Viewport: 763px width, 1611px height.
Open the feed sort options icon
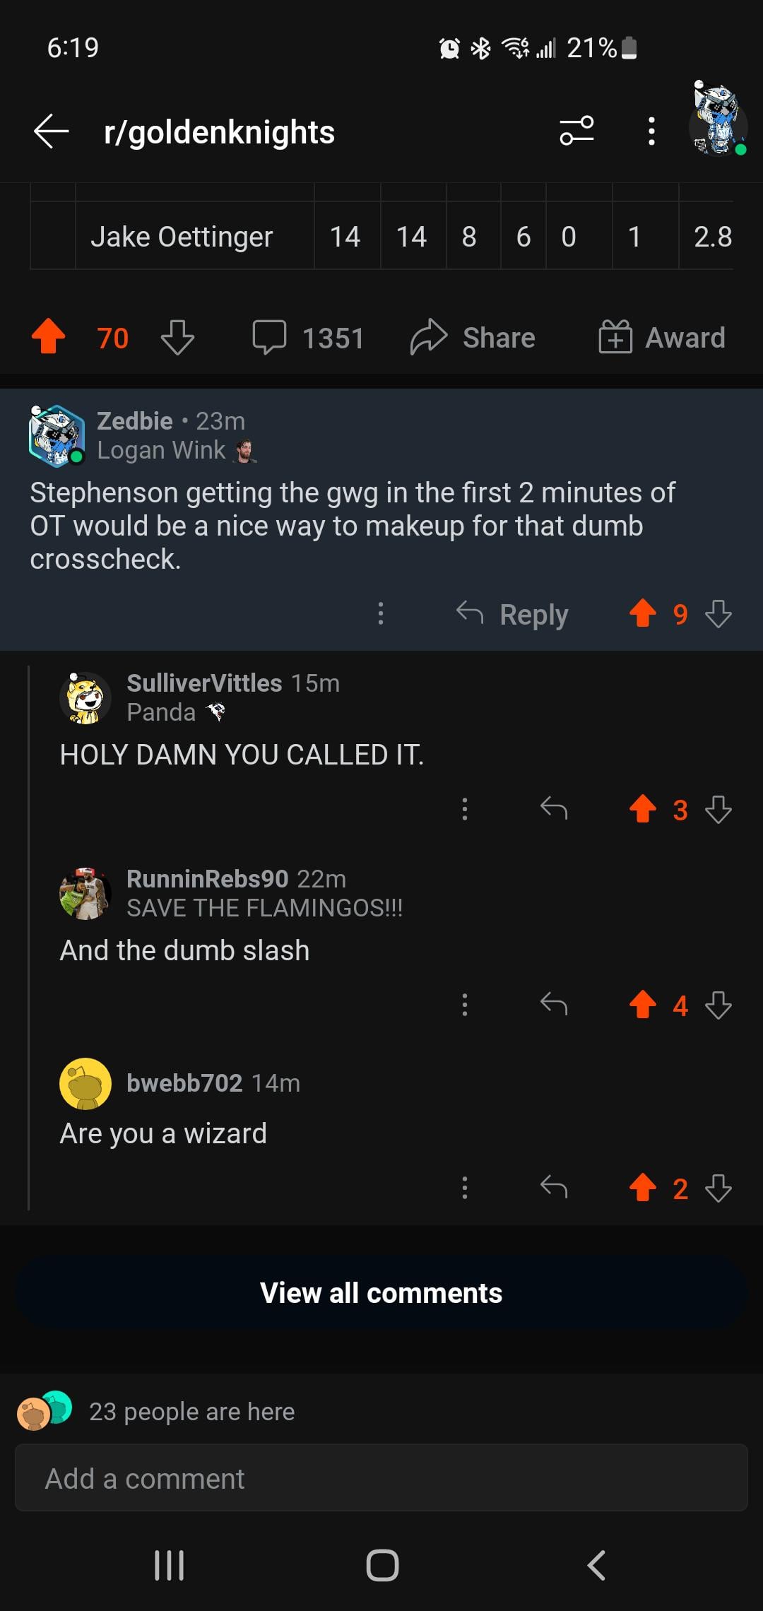(576, 131)
